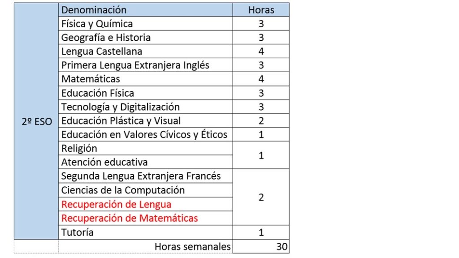Click Primera Lengua Extranjera Inglés cell
The image size is (459, 258).
(135, 65)
